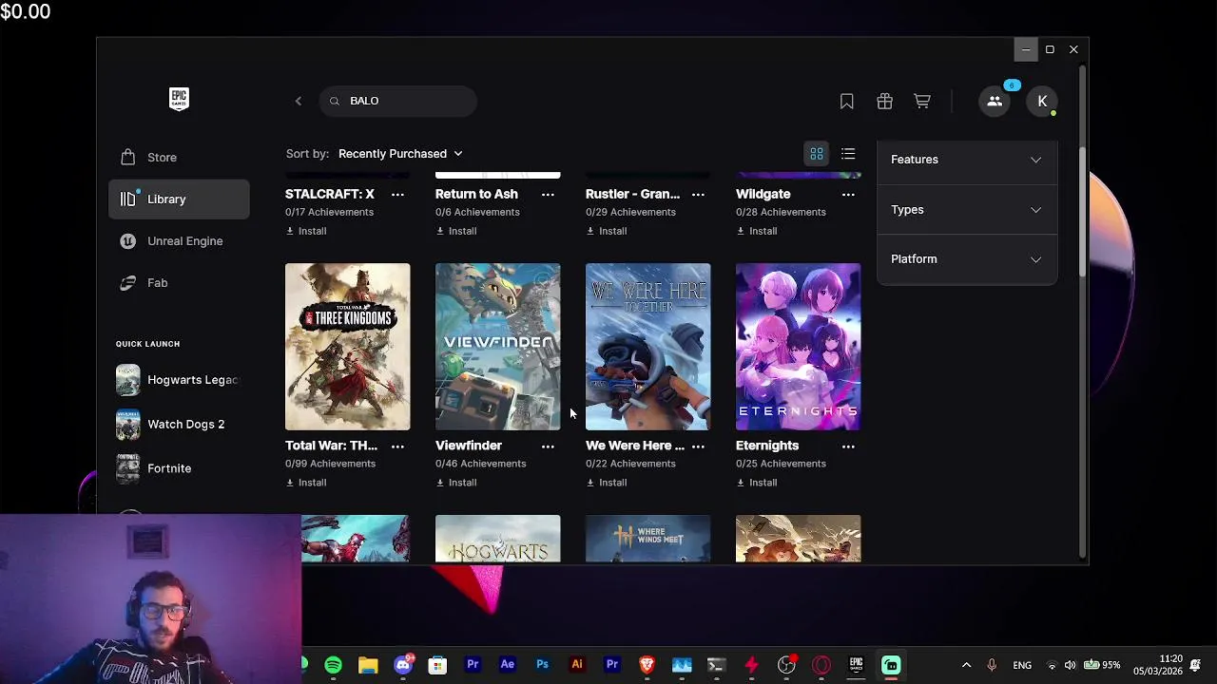Click the ENG language indicator
Image resolution: width=1217 pixels, height=684 pixels.
(x=1022, y=665)
